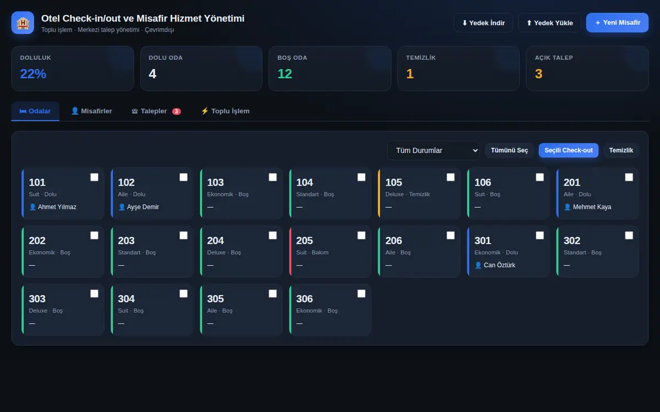The image size is (660, 412).
Task: Click the Seçili Check-out button
Action: (569, 151)
